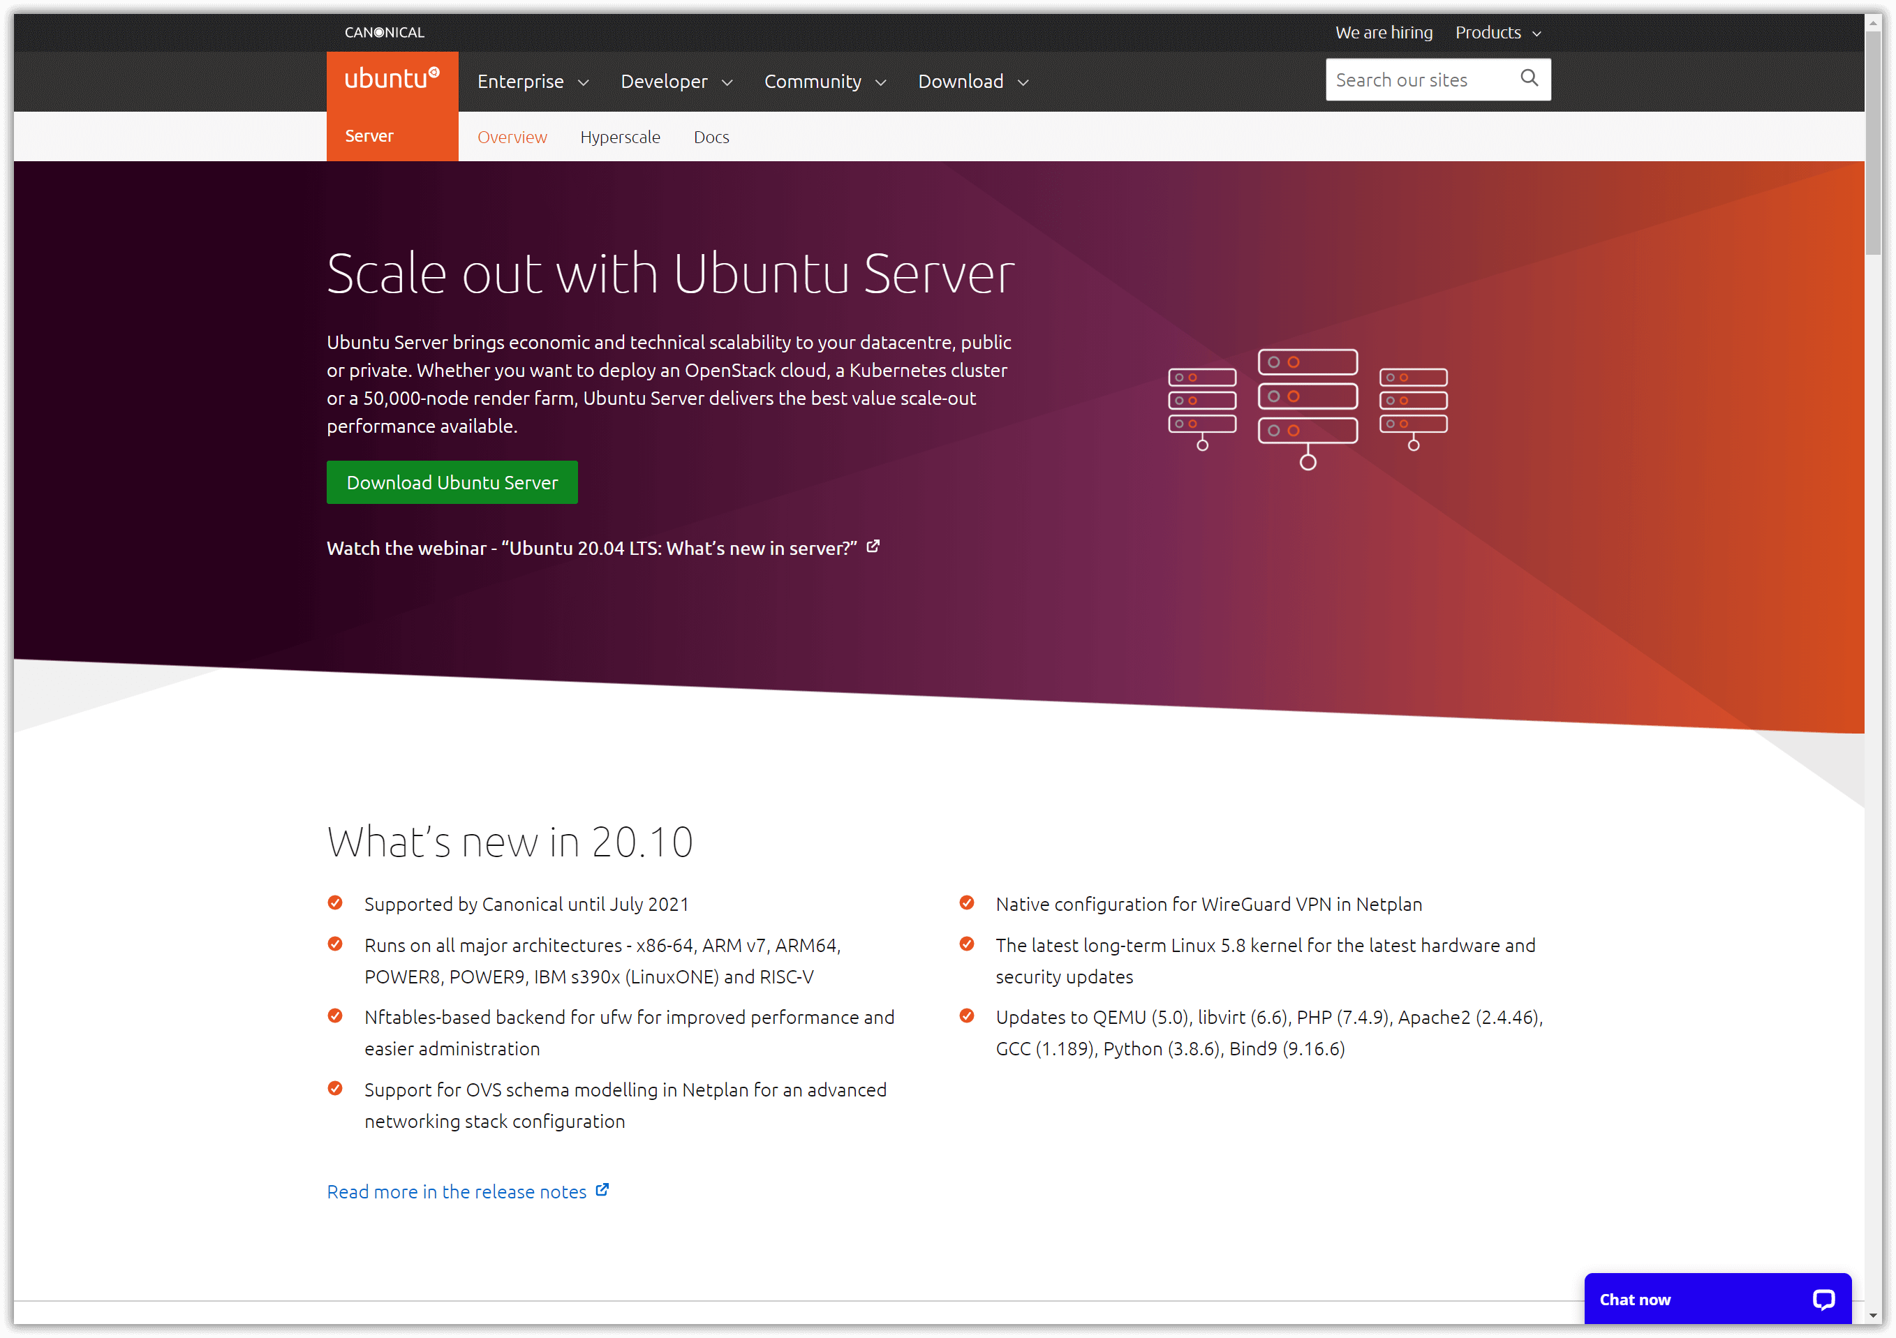
Task: Open the Chat now widget
Action: click(x=1717, y=1298)
